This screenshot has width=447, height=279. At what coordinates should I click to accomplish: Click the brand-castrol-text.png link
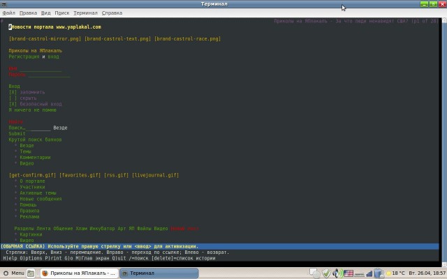118,39
